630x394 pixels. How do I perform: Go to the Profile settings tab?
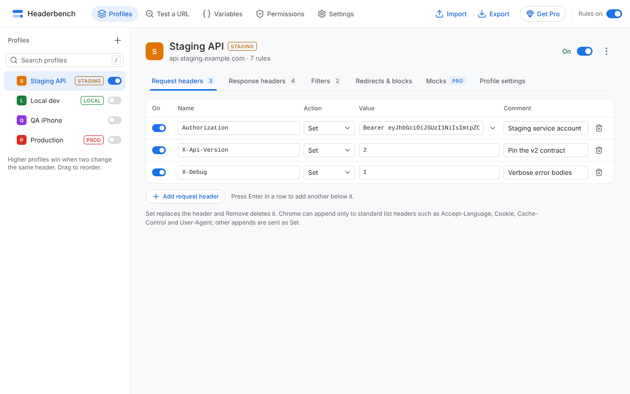tap(503, 81)
